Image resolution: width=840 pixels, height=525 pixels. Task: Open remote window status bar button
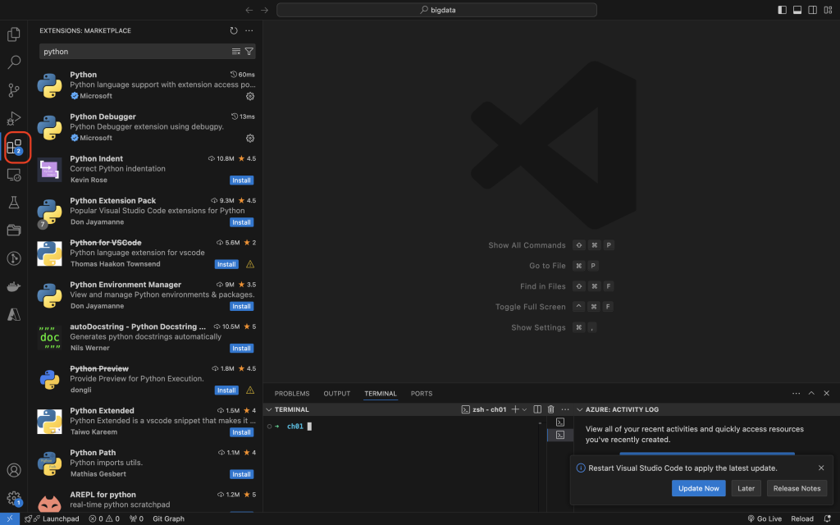pos(10,518)
